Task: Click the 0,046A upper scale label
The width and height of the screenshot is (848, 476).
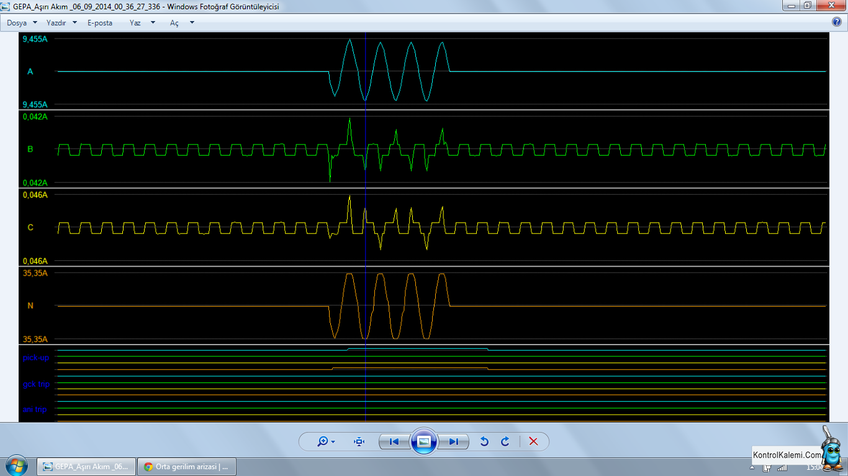Action: [x=35, y=195]
